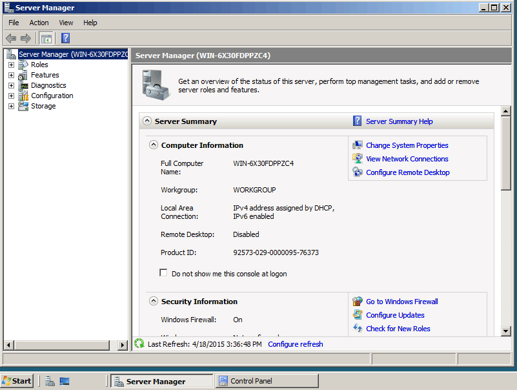Click the green refresh icon by Last Refresh

pyautogui.click(x=139, y=344)
